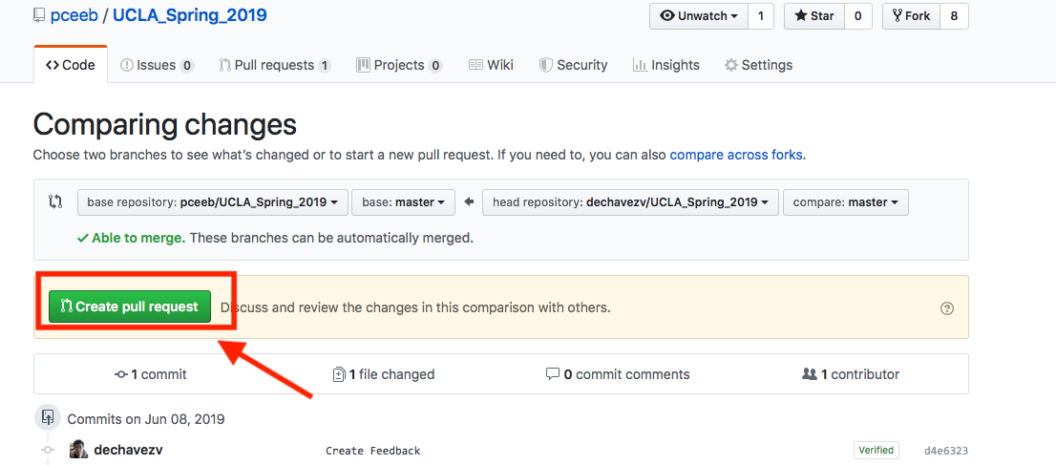Image resolution: width=1056 pixels, height=465 pixels.
Task: Star this repository
Action: tap(814, 16)
